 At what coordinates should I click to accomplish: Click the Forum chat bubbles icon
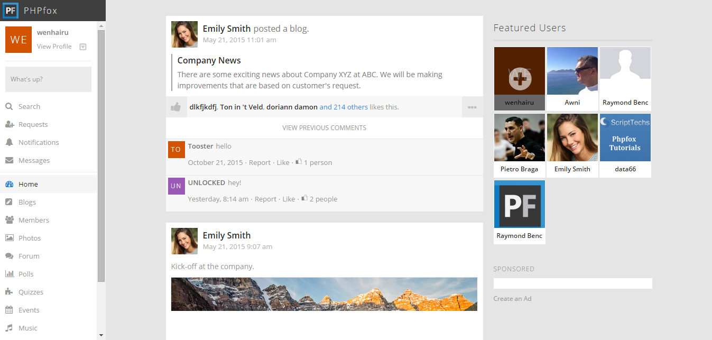click(x=9, y=256)
